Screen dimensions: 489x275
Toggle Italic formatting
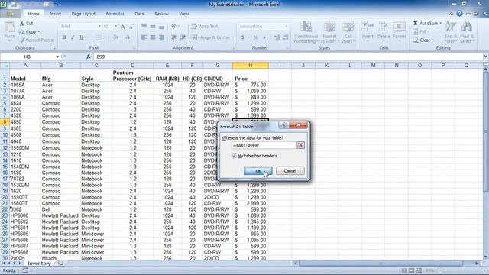(73, 37)
